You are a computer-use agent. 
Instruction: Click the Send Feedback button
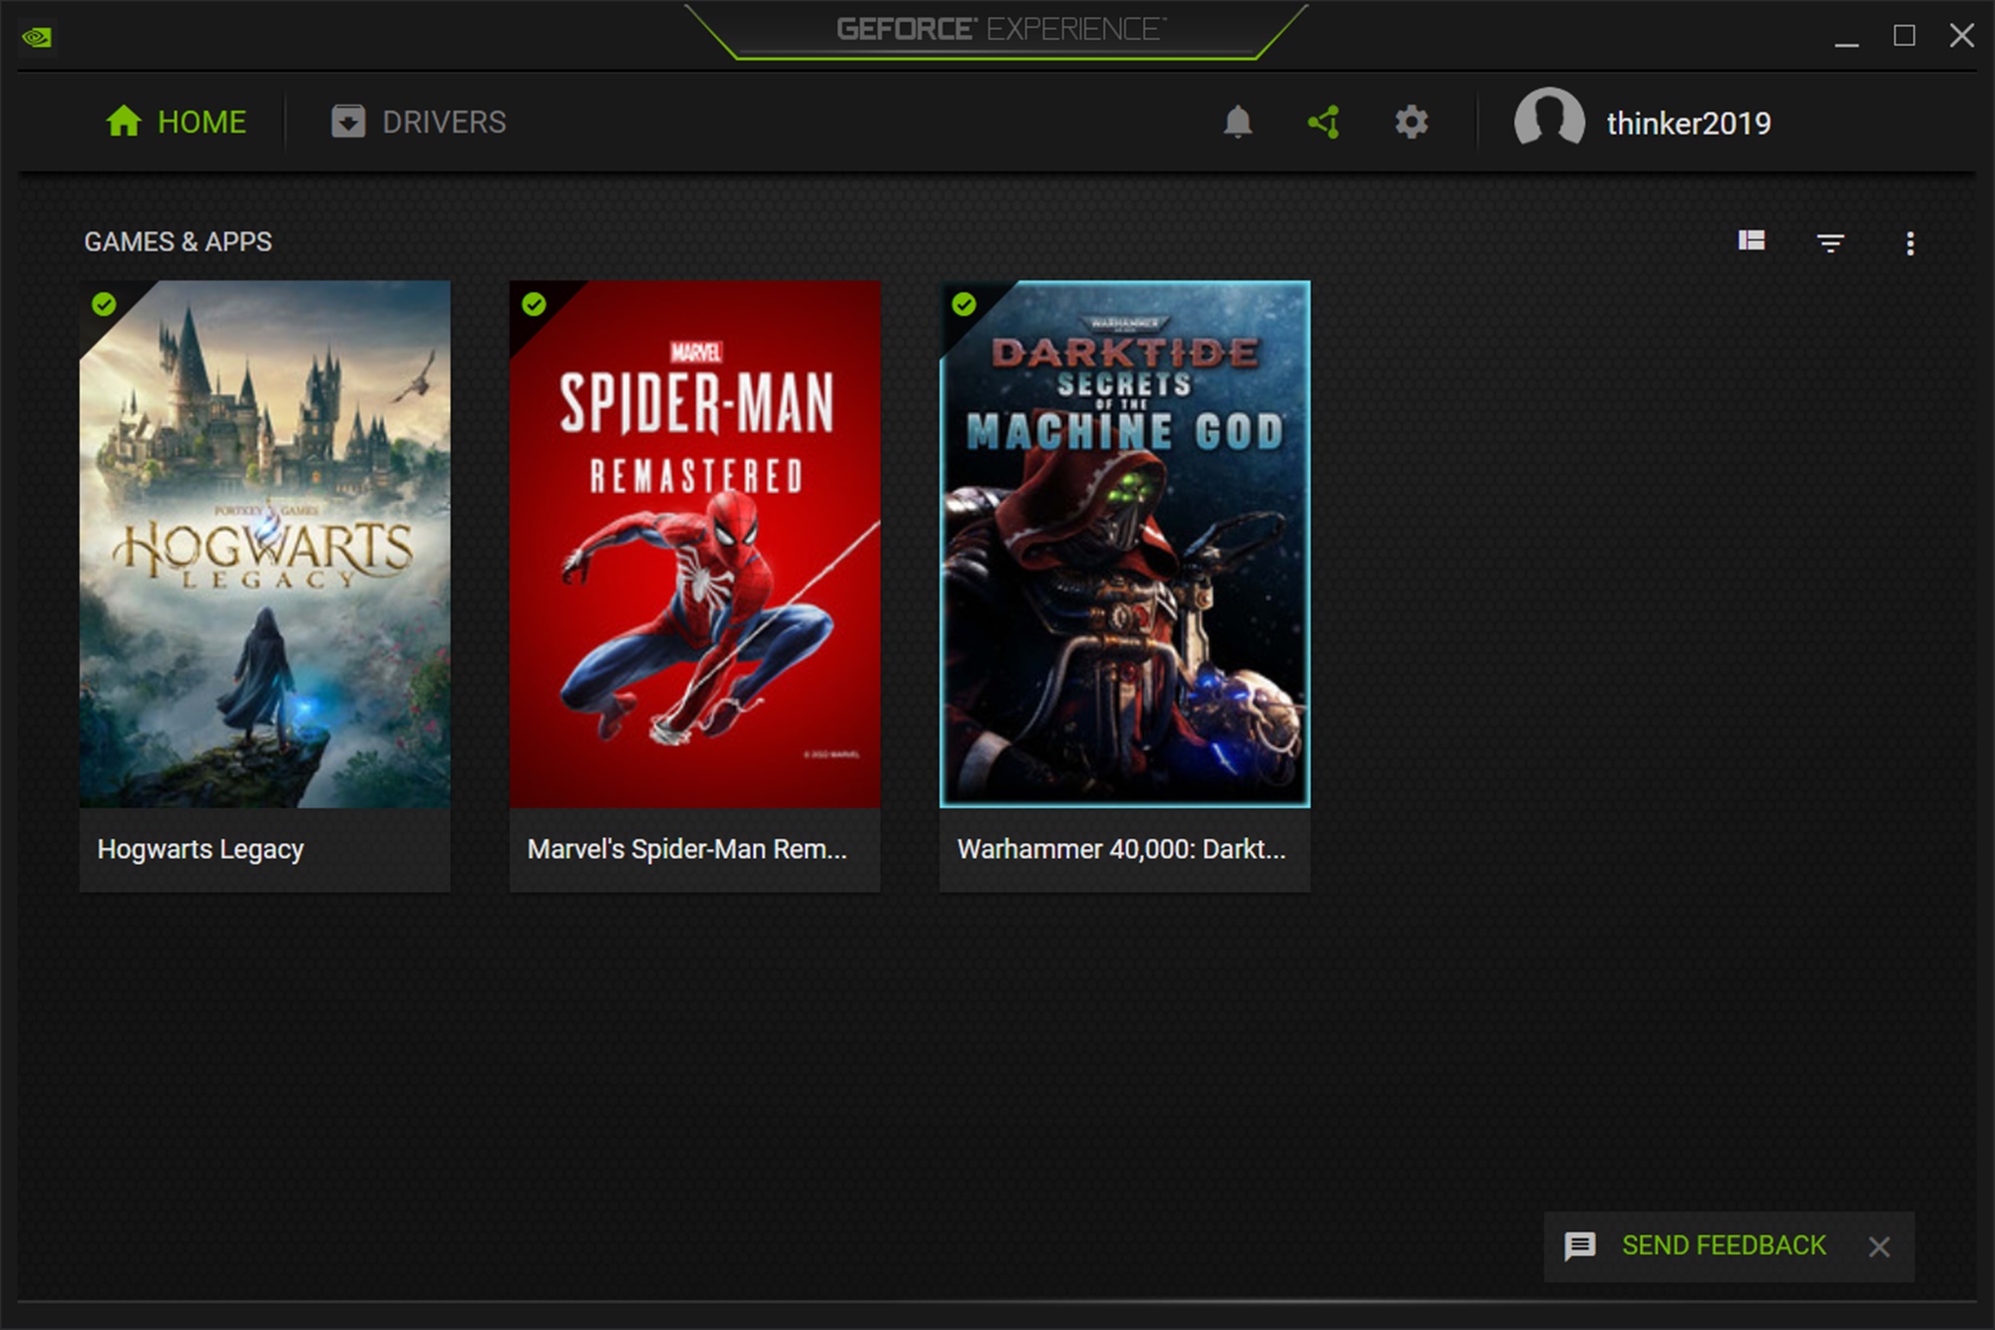[x=1724, y=1245]
